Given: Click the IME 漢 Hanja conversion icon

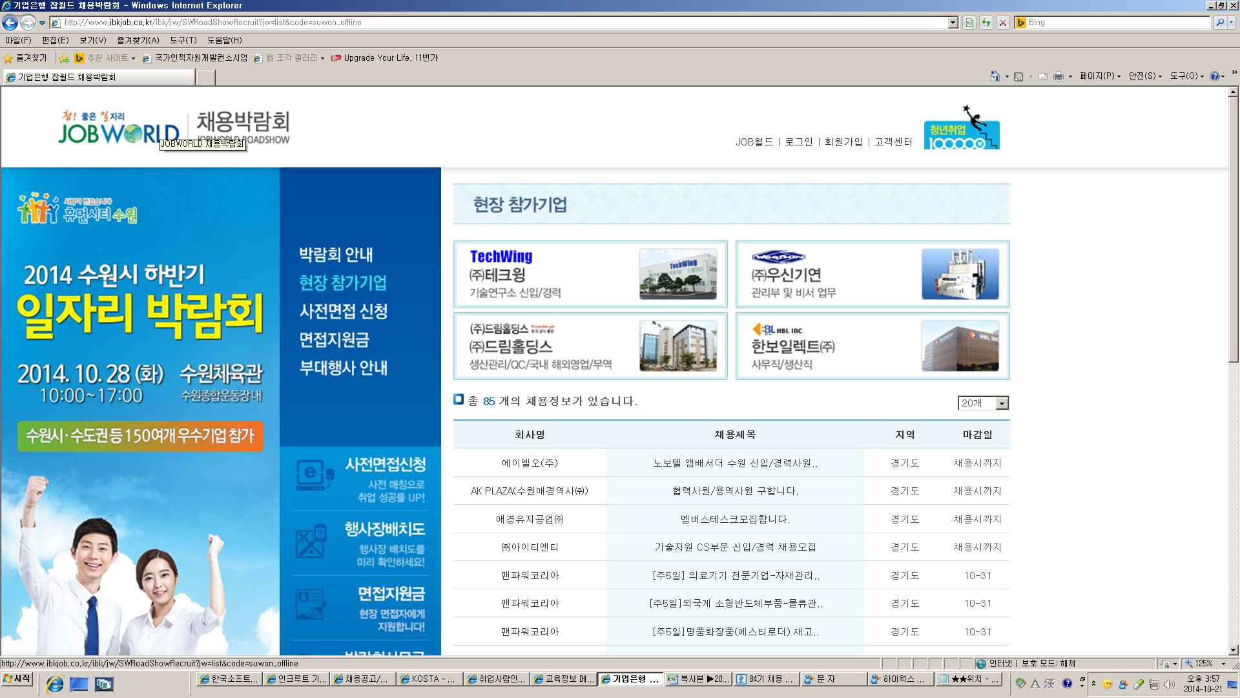Looking at the screenshot, I should [1049, 683].
